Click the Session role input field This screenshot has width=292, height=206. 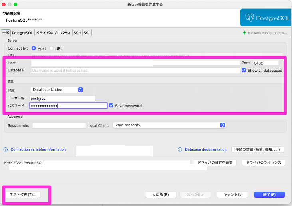(59, 125)
